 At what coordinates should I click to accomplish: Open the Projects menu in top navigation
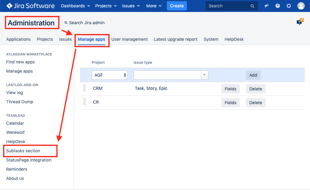[106, 6]
